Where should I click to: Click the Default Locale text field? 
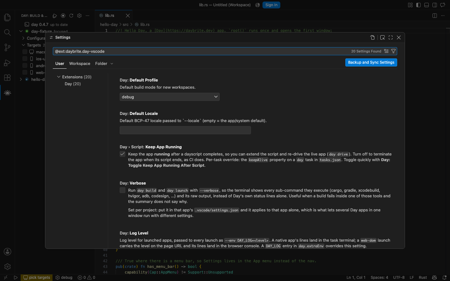[185, 130]
